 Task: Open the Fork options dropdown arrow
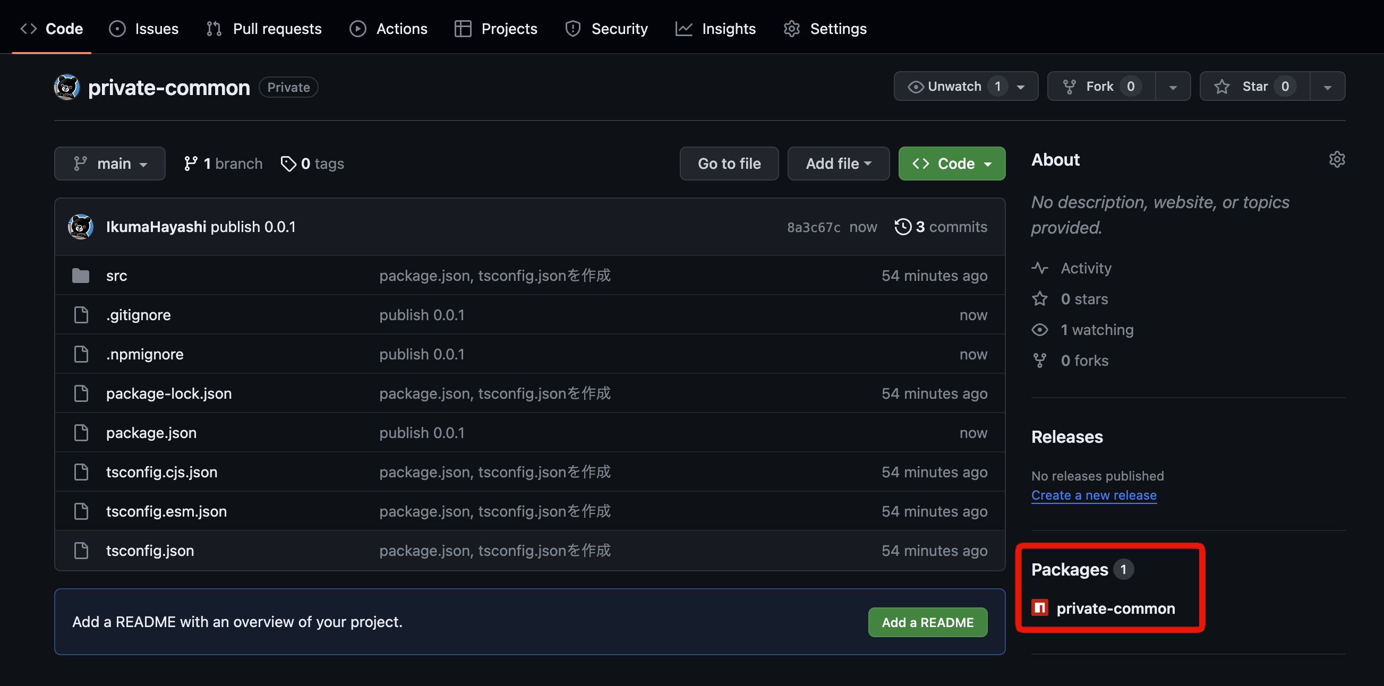coord(1173,87)
